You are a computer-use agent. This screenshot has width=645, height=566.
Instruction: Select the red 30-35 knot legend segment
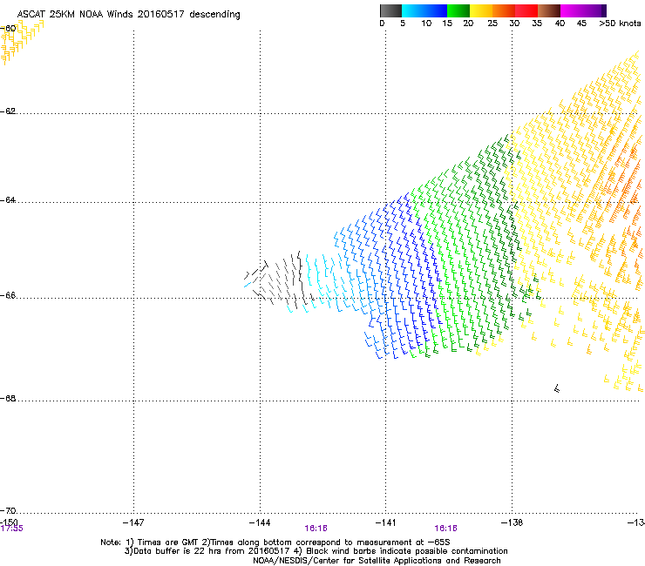pos(526,10)
